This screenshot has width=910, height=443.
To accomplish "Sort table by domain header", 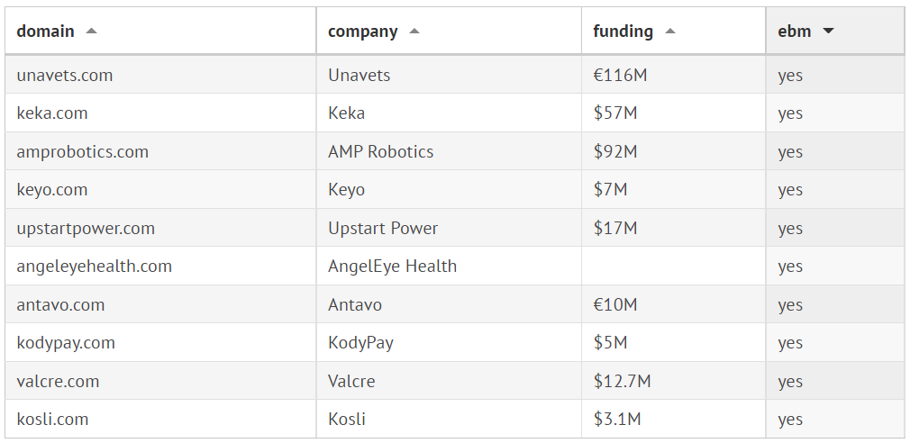I will pyautogui.click(x=45, y=32).
